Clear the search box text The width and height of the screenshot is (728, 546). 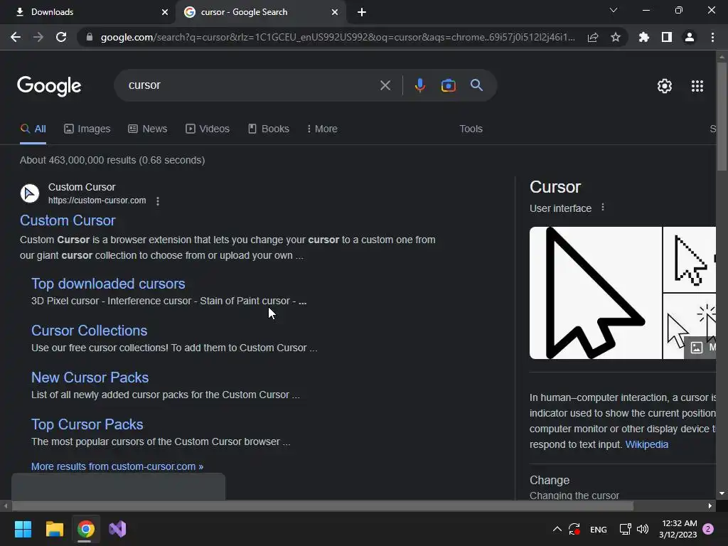click(x=385, y=85)
